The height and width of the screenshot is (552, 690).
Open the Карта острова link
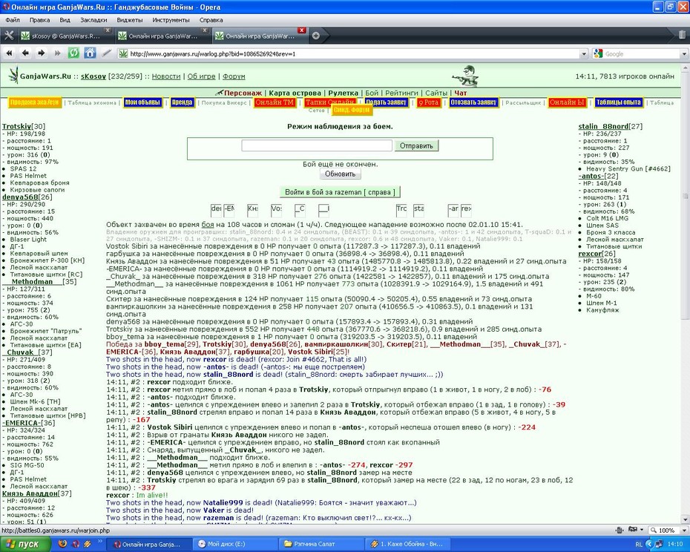click(295, 93)
